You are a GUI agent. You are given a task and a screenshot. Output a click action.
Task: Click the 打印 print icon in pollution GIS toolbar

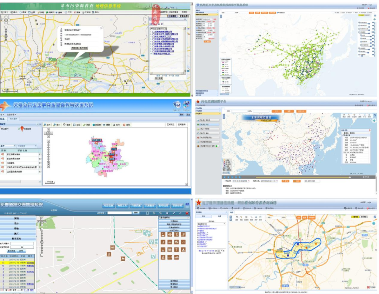click(x=68, y=12)
